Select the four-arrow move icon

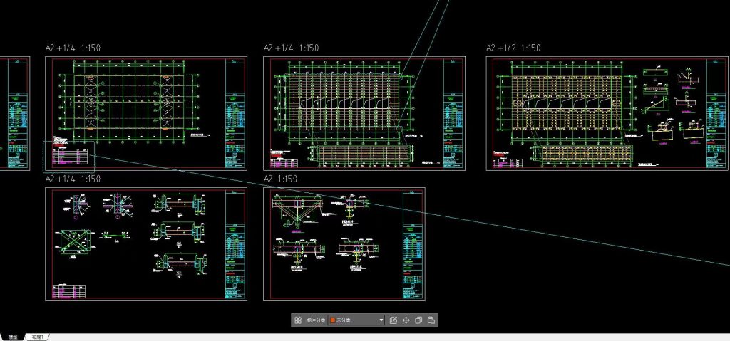406,320
